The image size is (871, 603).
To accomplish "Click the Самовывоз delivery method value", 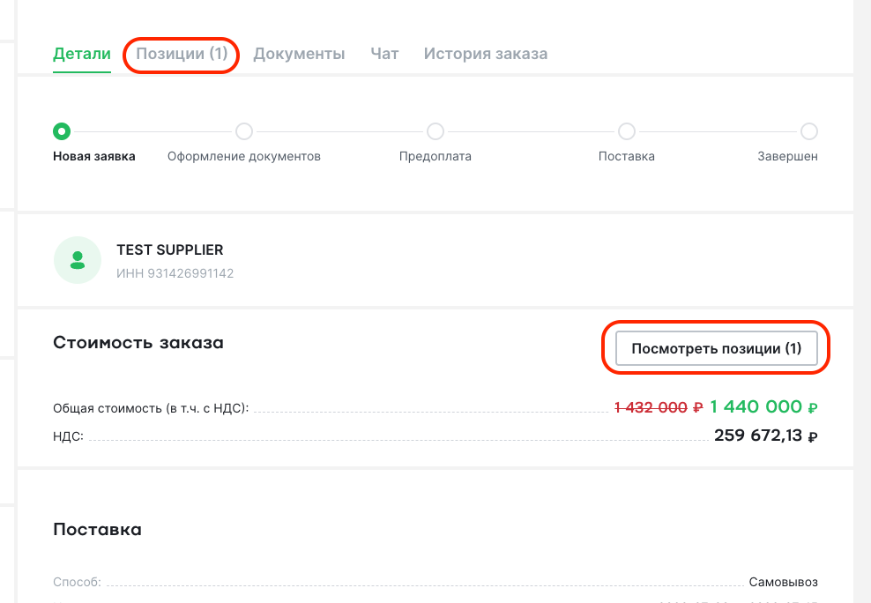I will pyautogui.click(x=783, y=582).
